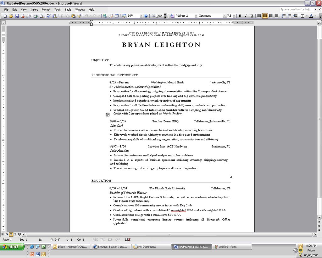Expand the Undo history dropdown arrow
The width and height of the screenshot is (322, 258).
90,16
